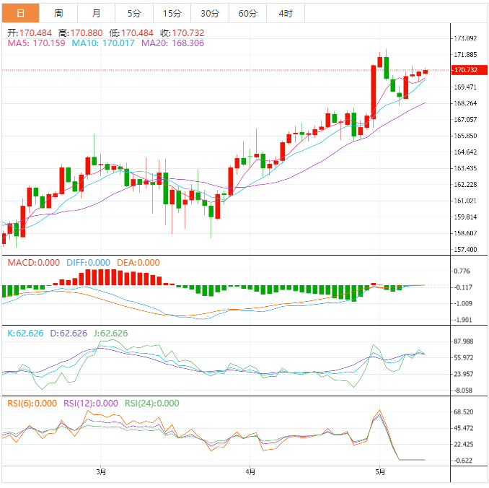Switch to the 5分 interval tab

click(x=134, y=13)
